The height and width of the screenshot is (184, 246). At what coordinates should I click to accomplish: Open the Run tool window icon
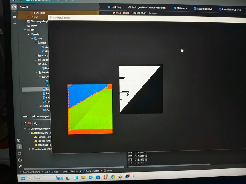coord(19,147)
